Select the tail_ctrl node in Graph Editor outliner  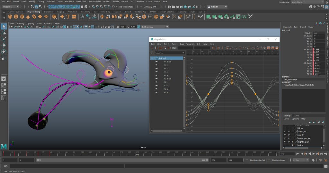(x=162, y=58)
